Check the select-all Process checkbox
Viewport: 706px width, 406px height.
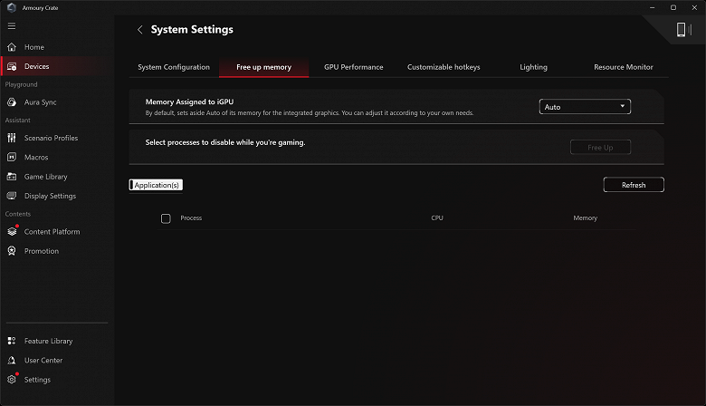point(166,218)
